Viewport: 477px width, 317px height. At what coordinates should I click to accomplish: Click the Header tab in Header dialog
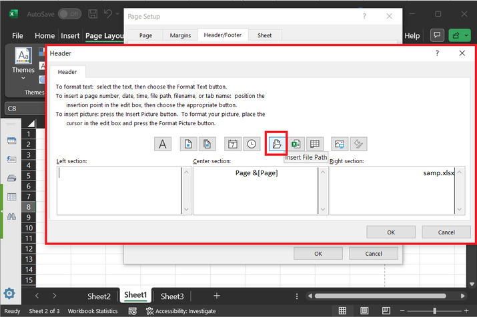pyautogui.click(x=67, y=72)
